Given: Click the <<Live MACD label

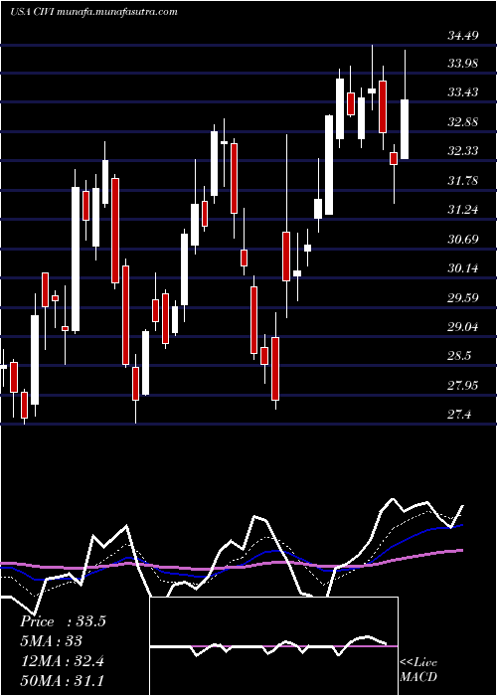Looking at the screenshot, I should (x=418, y=670).
